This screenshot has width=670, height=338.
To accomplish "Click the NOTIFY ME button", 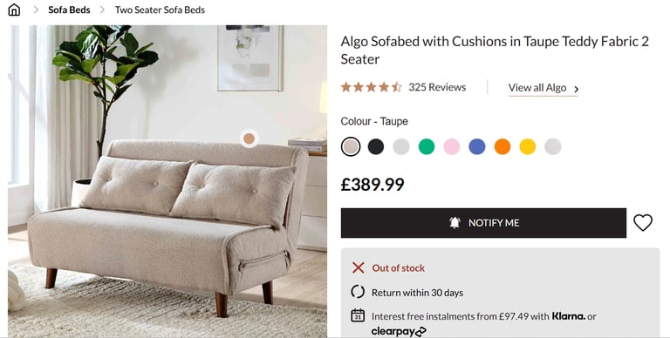I will click(483, 223).
